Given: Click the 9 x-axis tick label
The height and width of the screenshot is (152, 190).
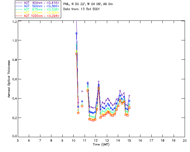Looking at the screenshot, I should tap(62, 140).
